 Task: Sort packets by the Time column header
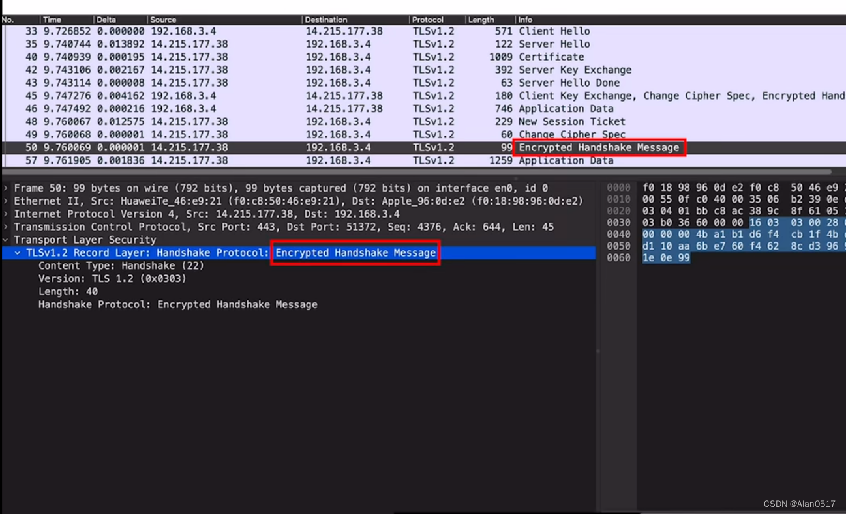(67, 20)
